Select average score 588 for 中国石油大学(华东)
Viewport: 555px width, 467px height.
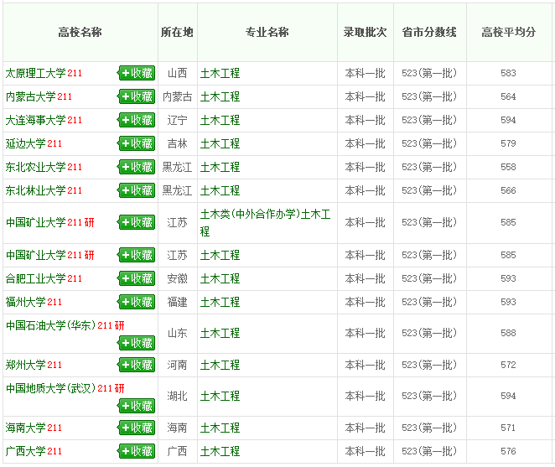pos(508,333)
